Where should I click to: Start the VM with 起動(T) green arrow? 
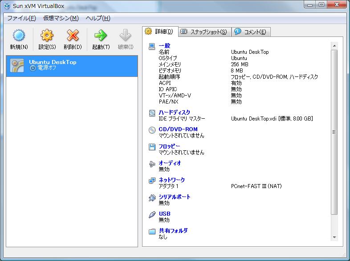pyautogui.click(x=101, y=35)
